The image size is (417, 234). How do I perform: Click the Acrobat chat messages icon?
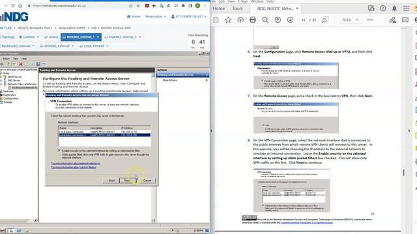pyautogui.click(x=371, y=8)
